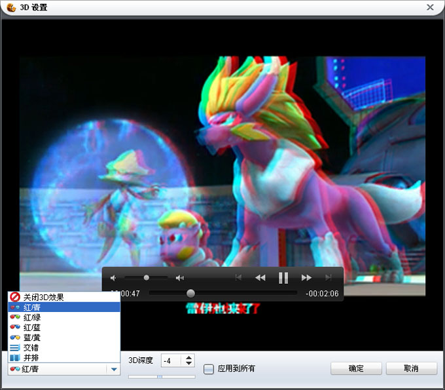Collapse the 3D mode dropdown arrow
This screenshot has height=390, width=445.
tap(114, 369)
